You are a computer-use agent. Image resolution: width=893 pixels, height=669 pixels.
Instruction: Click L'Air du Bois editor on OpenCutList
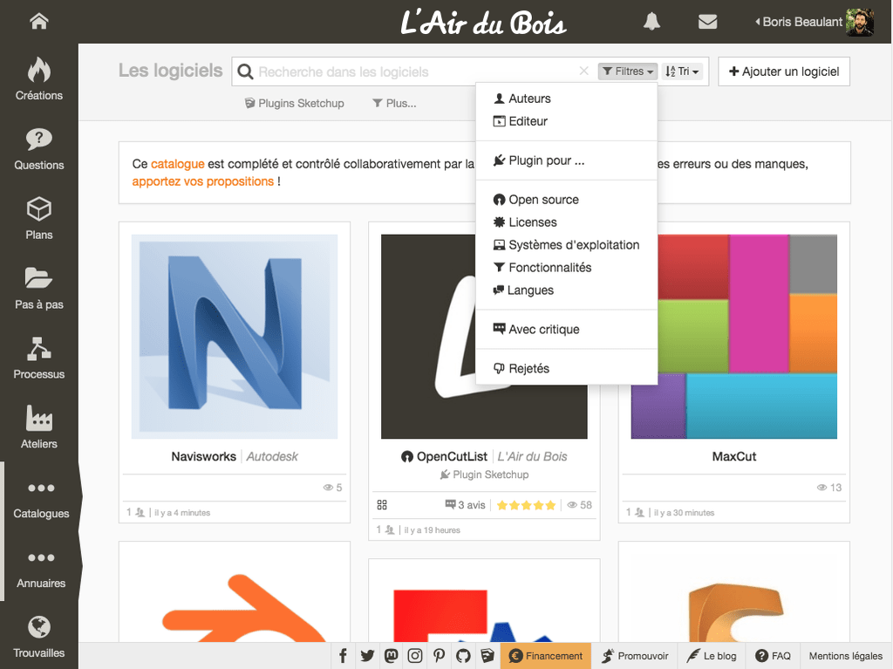coord(532,456)
